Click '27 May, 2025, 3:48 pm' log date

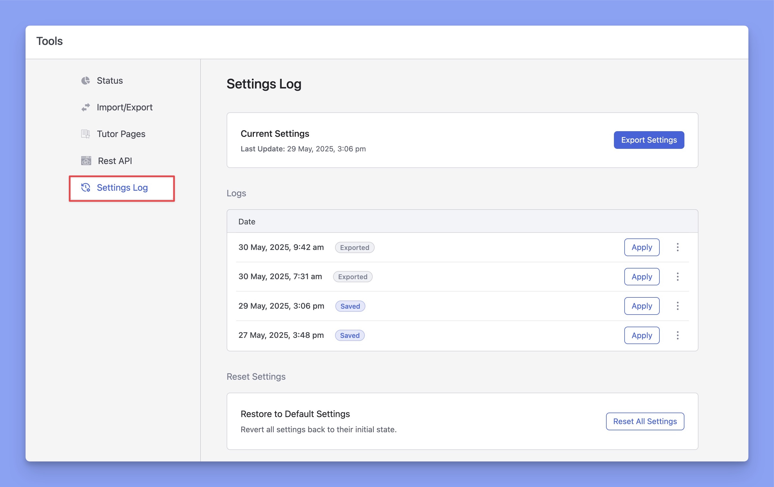click(x=281, y=335)
